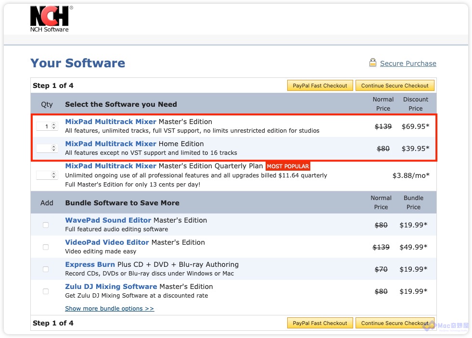Screen dimensions: 472x338
Task: Open the Express Burn link
Action: coord(90,264)
